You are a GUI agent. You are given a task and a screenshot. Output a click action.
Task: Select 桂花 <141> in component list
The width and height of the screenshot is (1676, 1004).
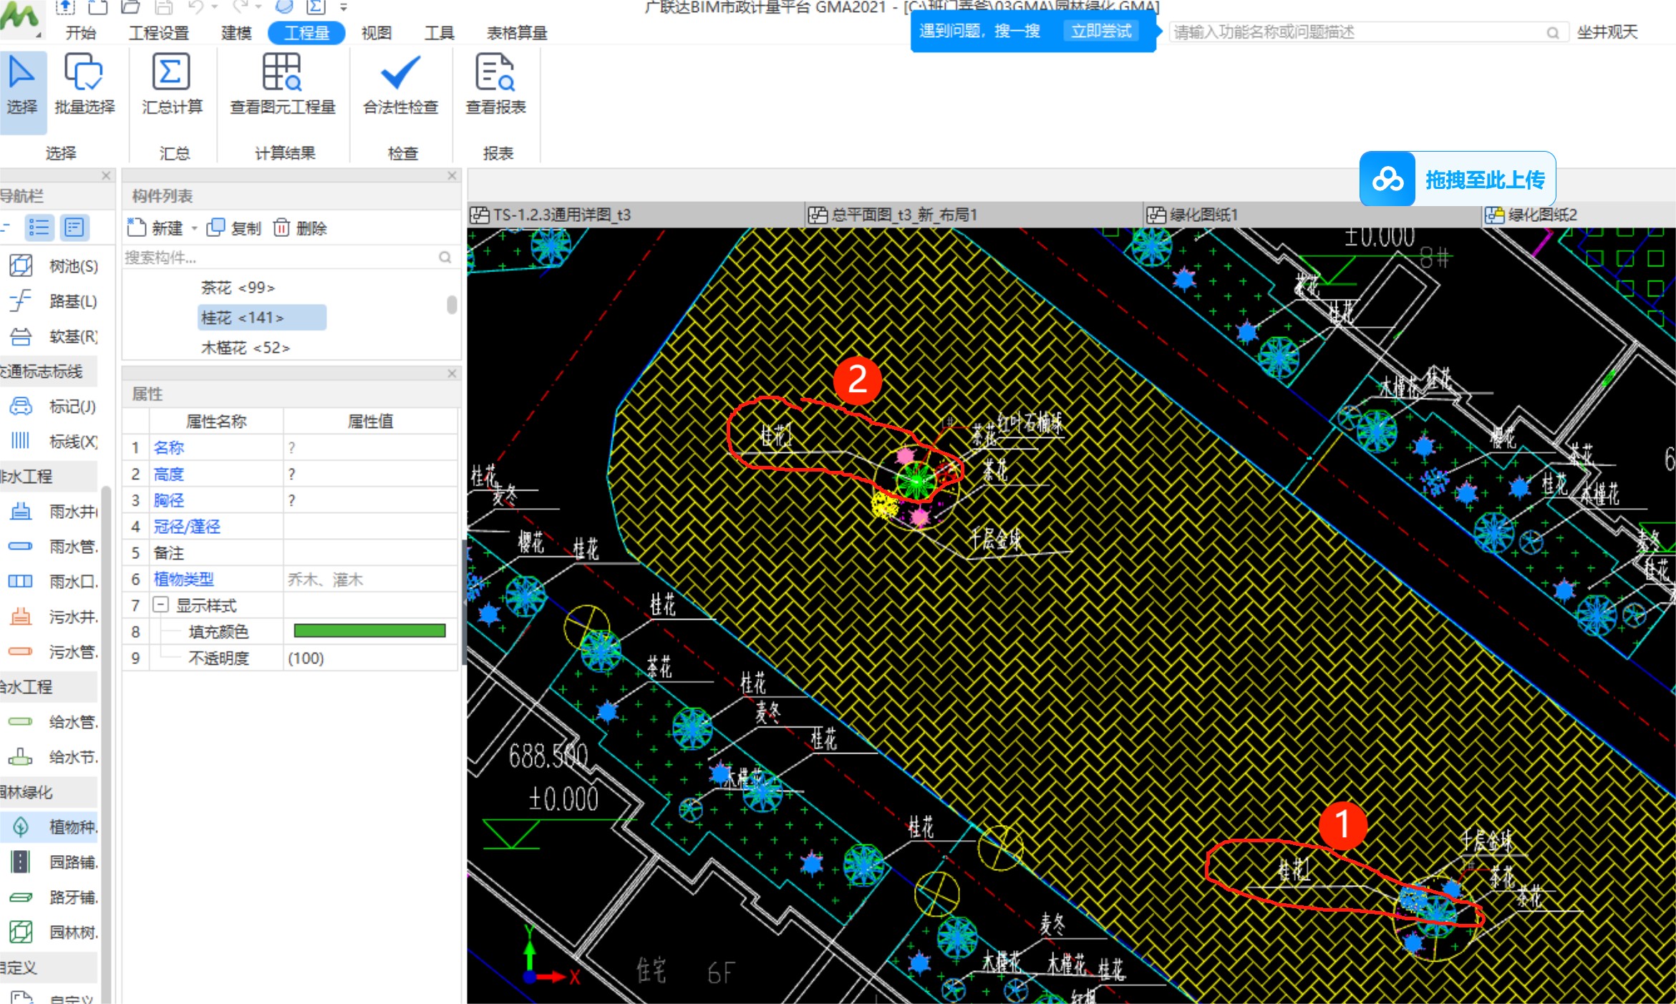[x=261, y=317]
